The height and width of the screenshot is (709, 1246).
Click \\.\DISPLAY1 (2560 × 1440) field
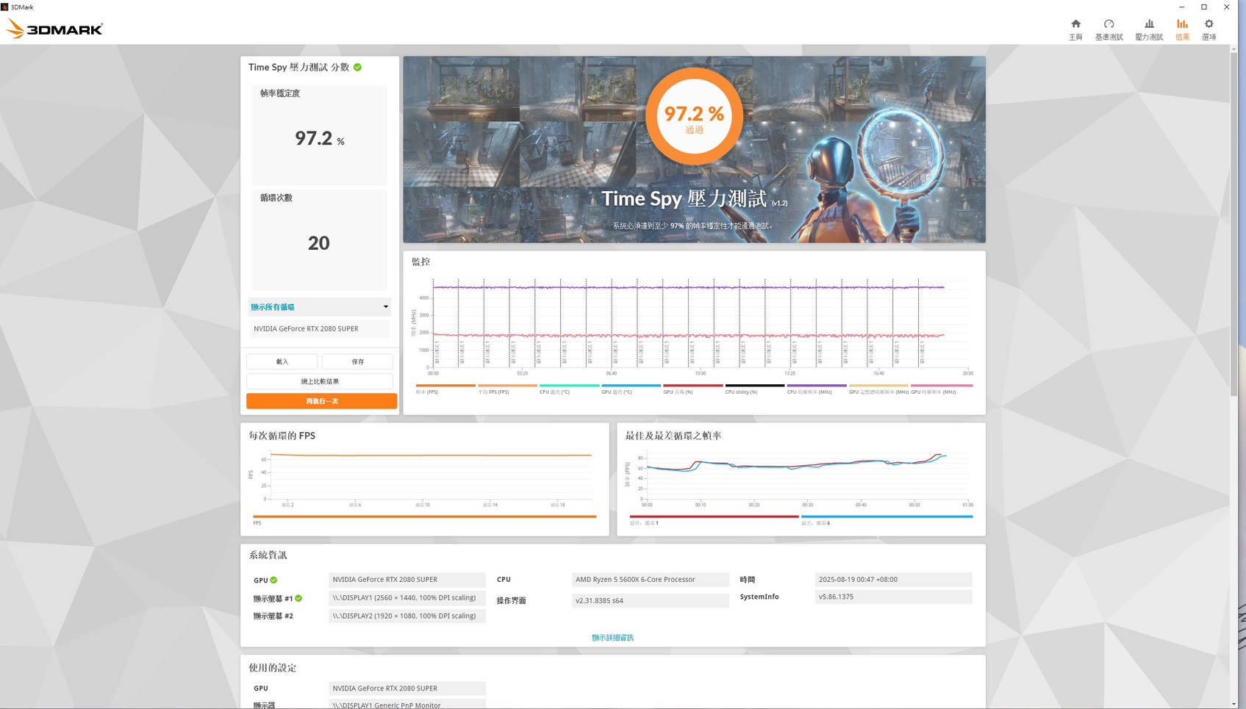point(407,598)
